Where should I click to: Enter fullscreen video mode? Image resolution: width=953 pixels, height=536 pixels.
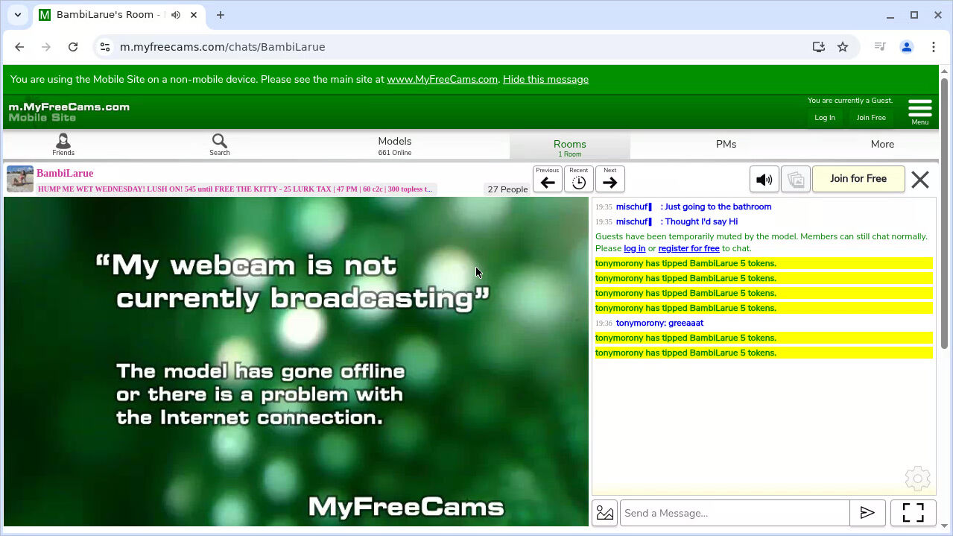pos(913,513)
